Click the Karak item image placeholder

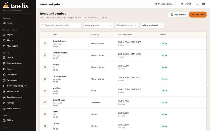(45, 114)
